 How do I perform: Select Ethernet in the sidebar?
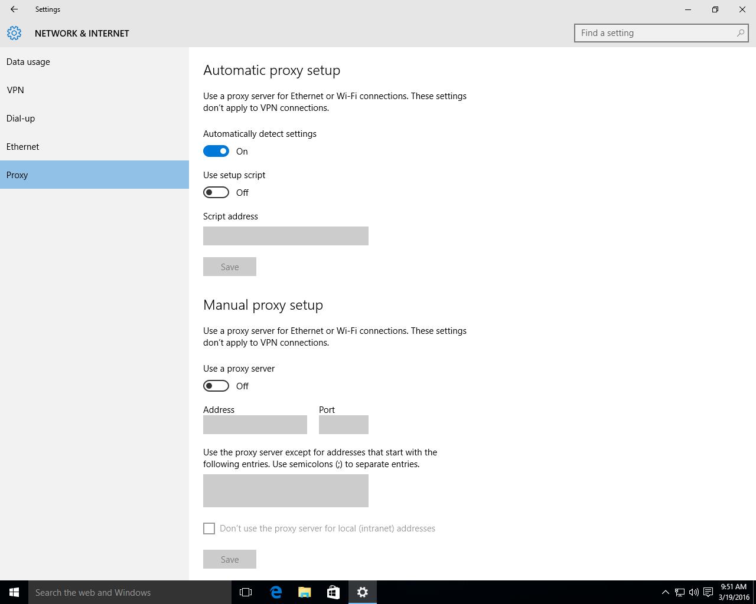tap(94, 146)
